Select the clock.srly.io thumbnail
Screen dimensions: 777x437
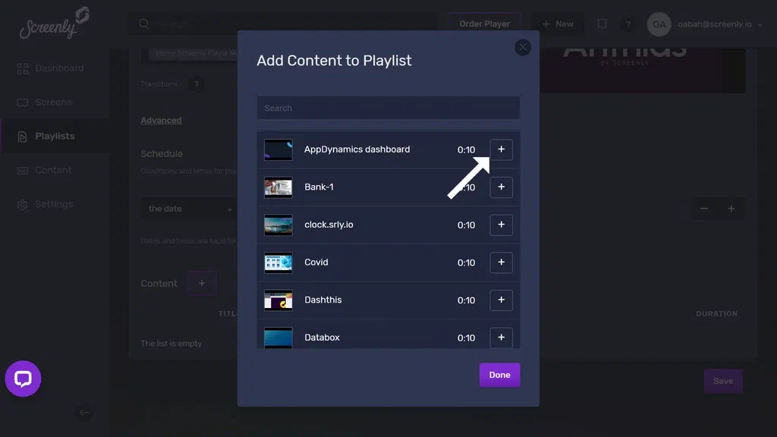click(x=278, y=225)
